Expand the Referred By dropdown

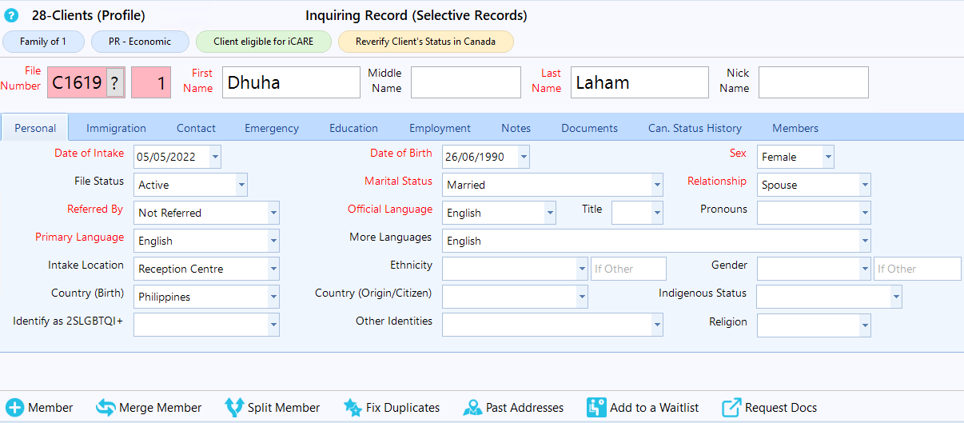point(273,213)
